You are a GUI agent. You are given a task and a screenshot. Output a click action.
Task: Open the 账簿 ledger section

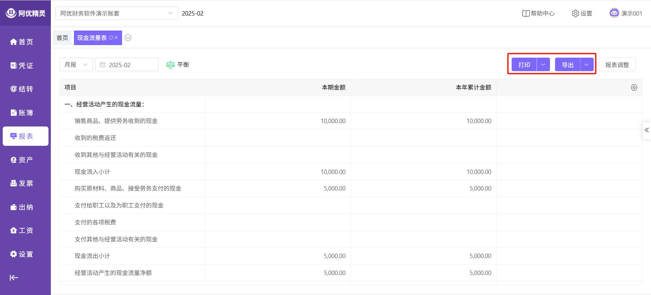click(22, 113)
